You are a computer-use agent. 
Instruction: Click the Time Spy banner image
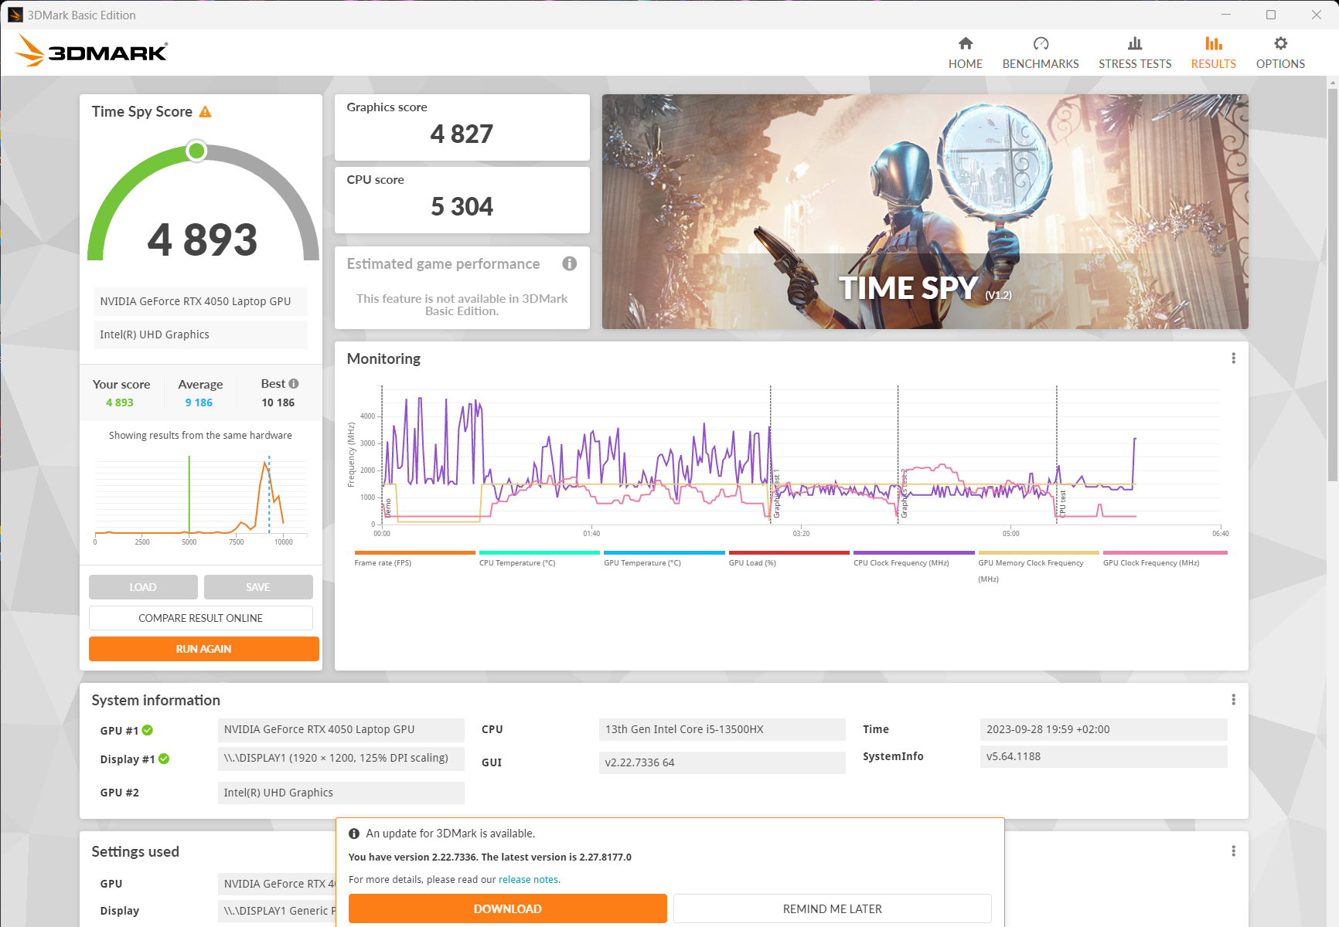pos(925,212)
